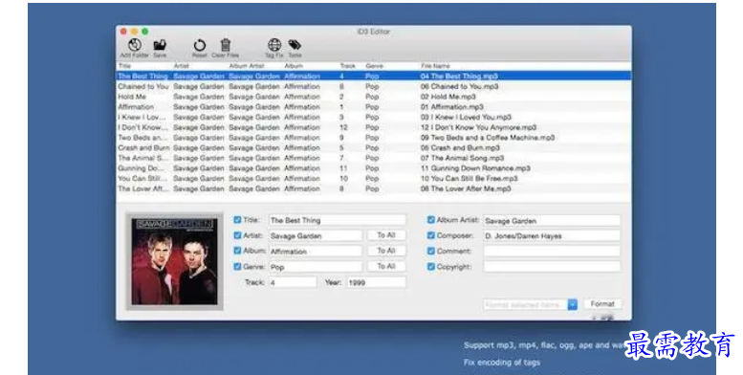The height and width of the screenshot is (375, 743).
Task: Click To All beside Album field
Action: point(386,251)
